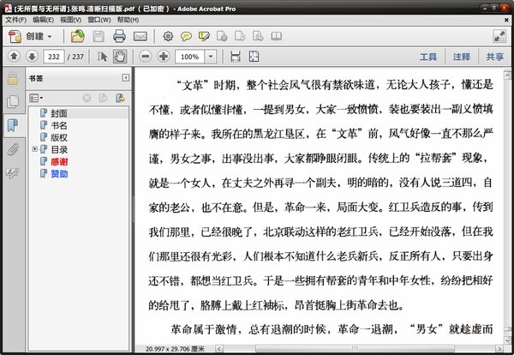Open the 注释 pane
Viewport: 514px width, 355px height.
point(462,57)
